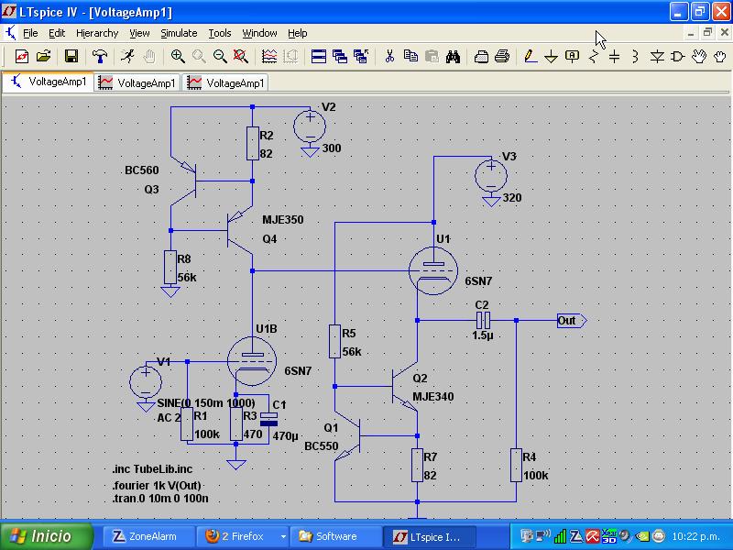The image size is (733, 550).
Task: Click the 1.5µ value of capacitor C2
Action: point(483,335)
